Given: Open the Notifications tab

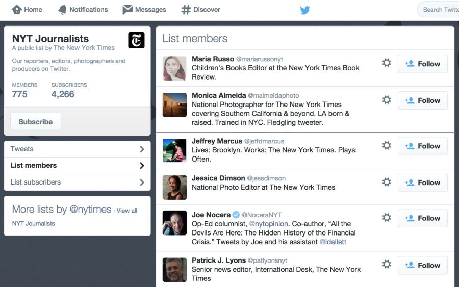Looking at the screenshot, I should click(83, 10).
